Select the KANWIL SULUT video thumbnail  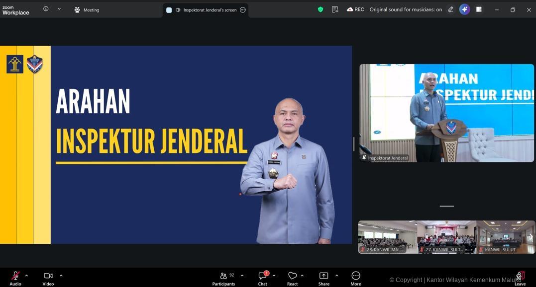pyautogui.click(x=505, y=237)
